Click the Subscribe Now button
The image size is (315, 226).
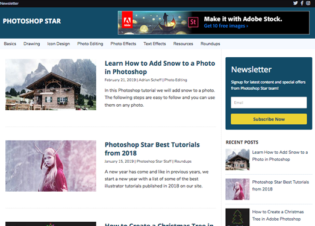pos(269,119)
